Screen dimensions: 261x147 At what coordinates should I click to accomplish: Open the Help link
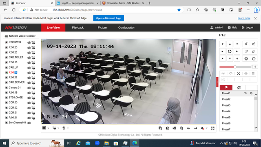coord(232,27)
